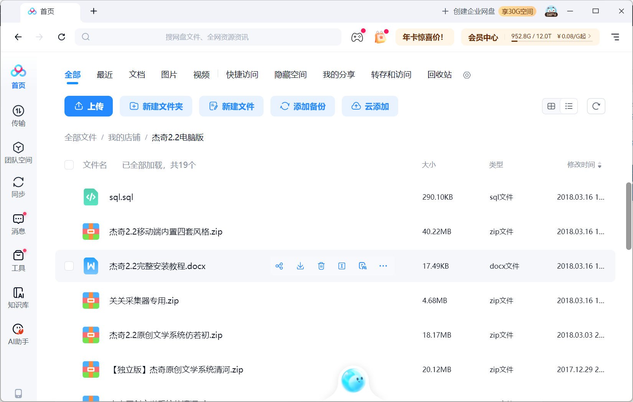Switch to grid view
The image size is (633, 402).
tap(551, 106)
